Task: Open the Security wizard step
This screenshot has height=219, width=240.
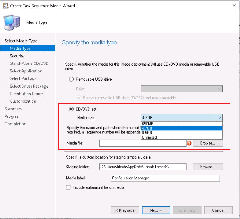Action: click(x=17, y=56)
